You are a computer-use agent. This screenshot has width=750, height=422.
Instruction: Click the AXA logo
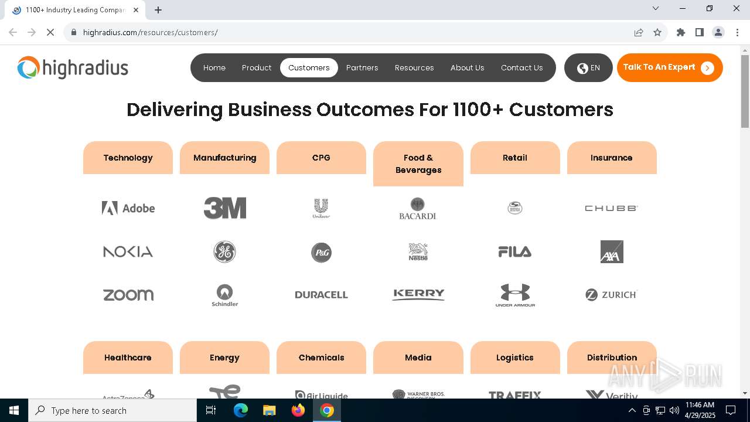(612, 251)
